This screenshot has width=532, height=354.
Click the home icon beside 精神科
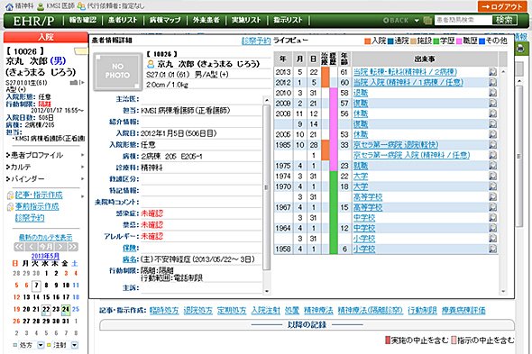[10, 6]
